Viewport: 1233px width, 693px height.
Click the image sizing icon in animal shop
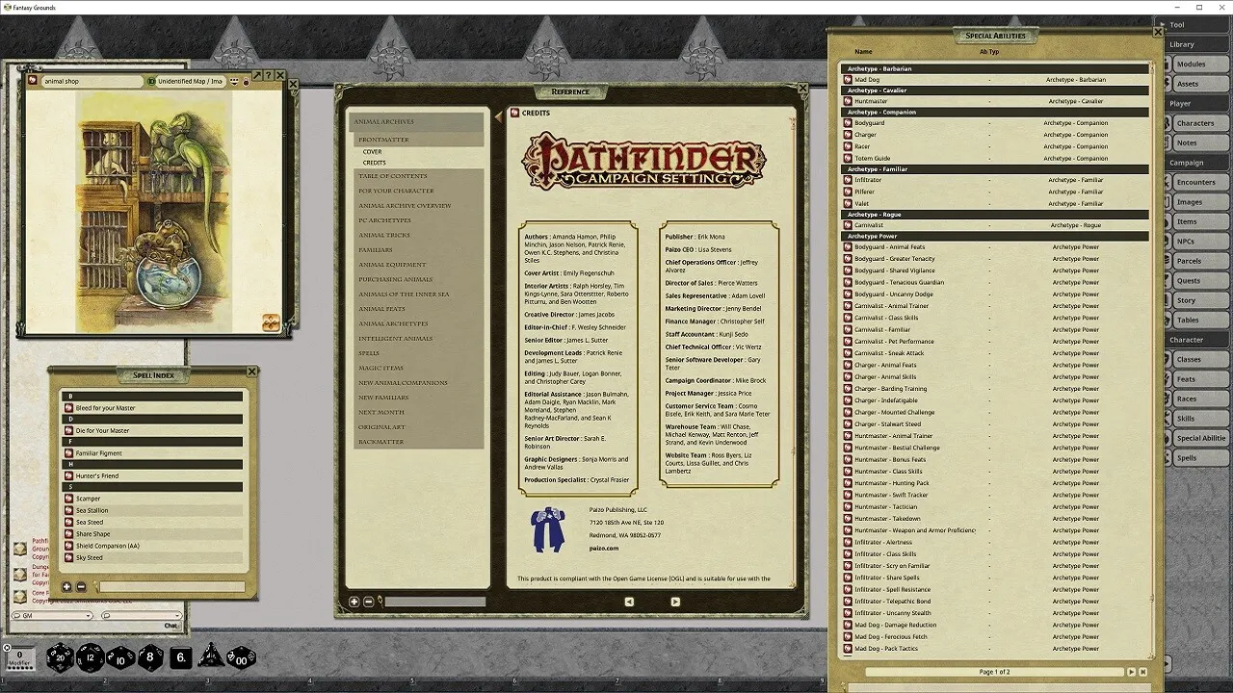[x=271, y=323]
